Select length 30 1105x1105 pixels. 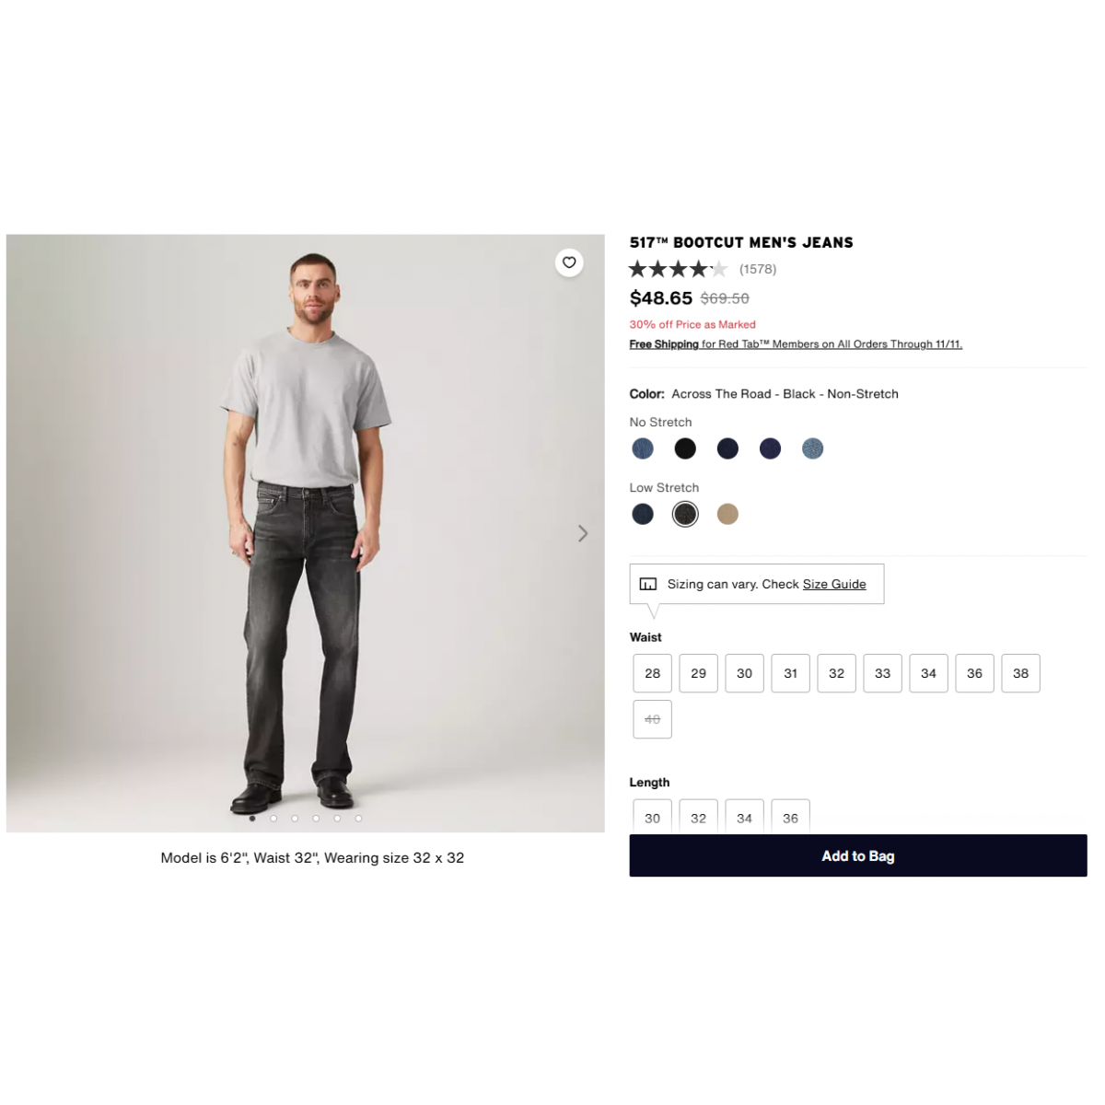pyautogui.click(x=653, y=817)
